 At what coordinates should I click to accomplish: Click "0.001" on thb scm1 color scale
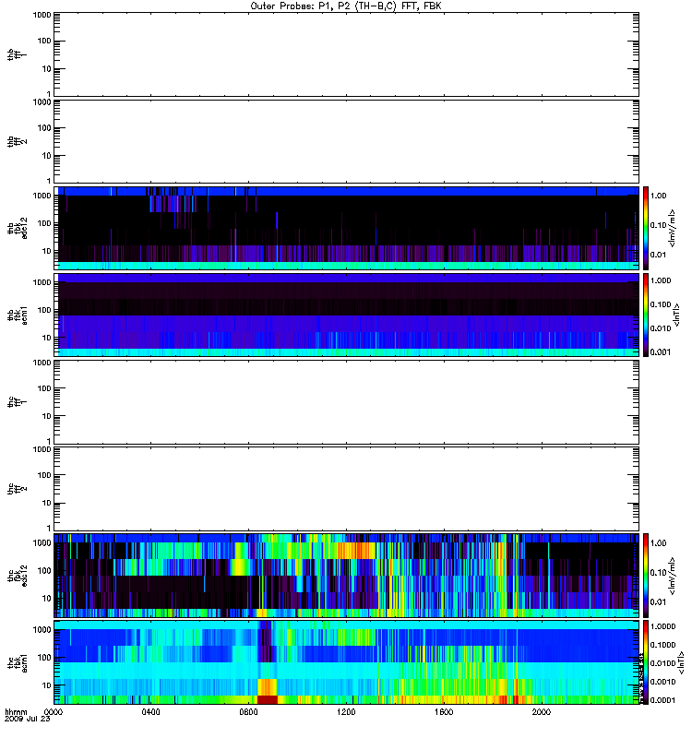pos(661,352)
